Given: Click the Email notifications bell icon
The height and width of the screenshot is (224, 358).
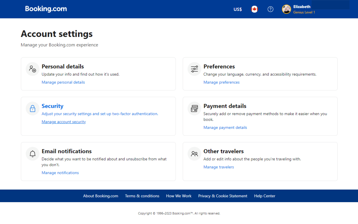Looking at the screenshot, I should 32,153.
